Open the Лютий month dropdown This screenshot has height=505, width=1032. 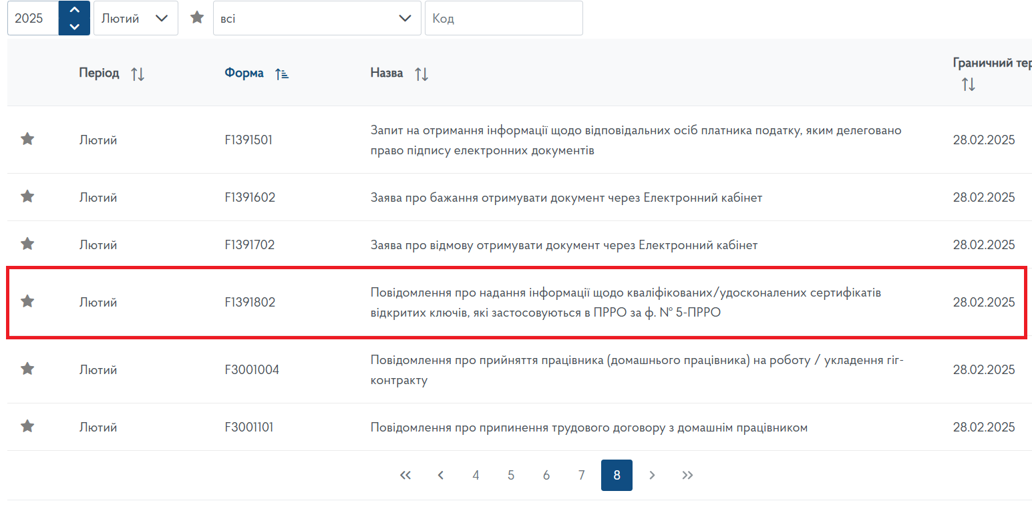tap(136, 18)
